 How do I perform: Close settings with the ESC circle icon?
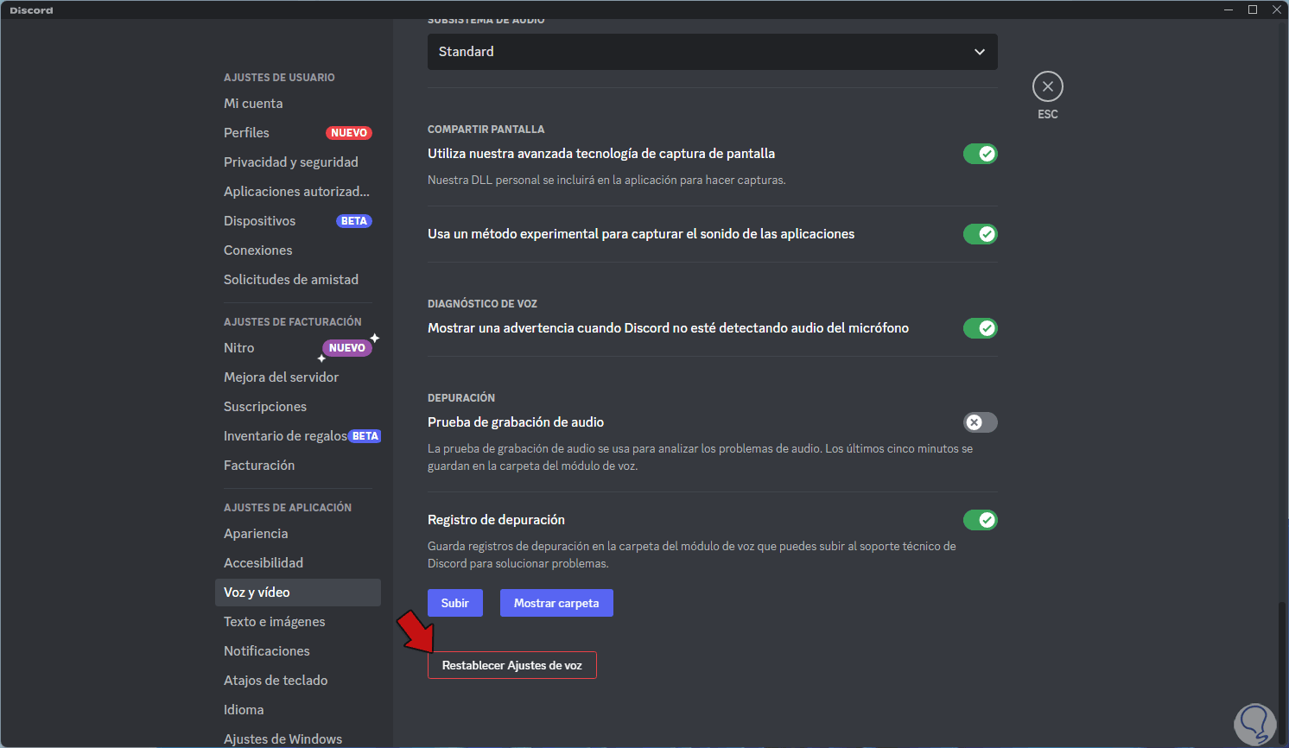tap(1047, 86)
